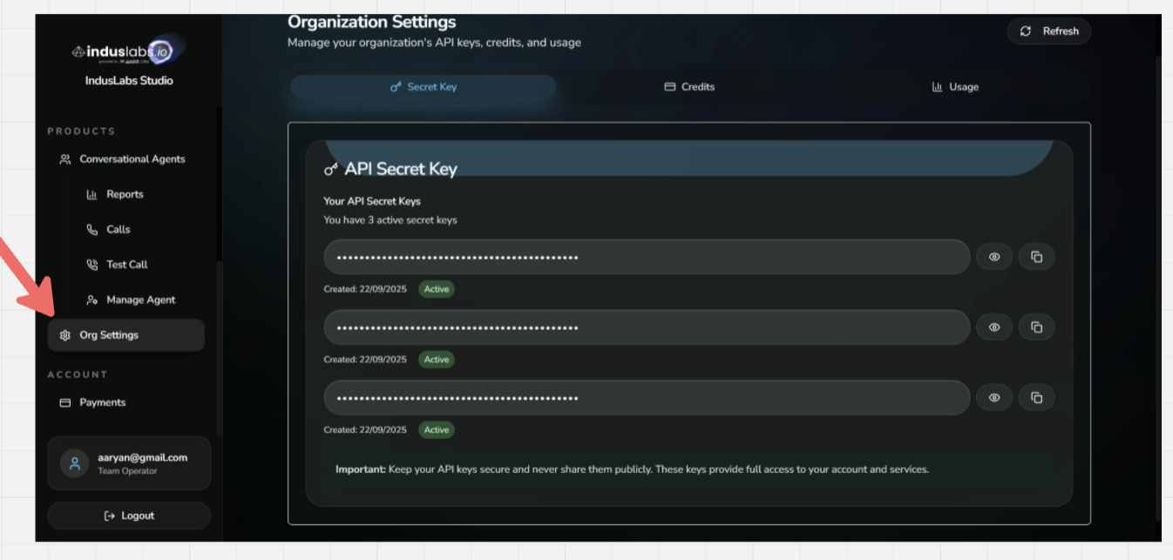Log out using the Logout button
Screen dimensions: 1173x560
click(x=129, y=516)
